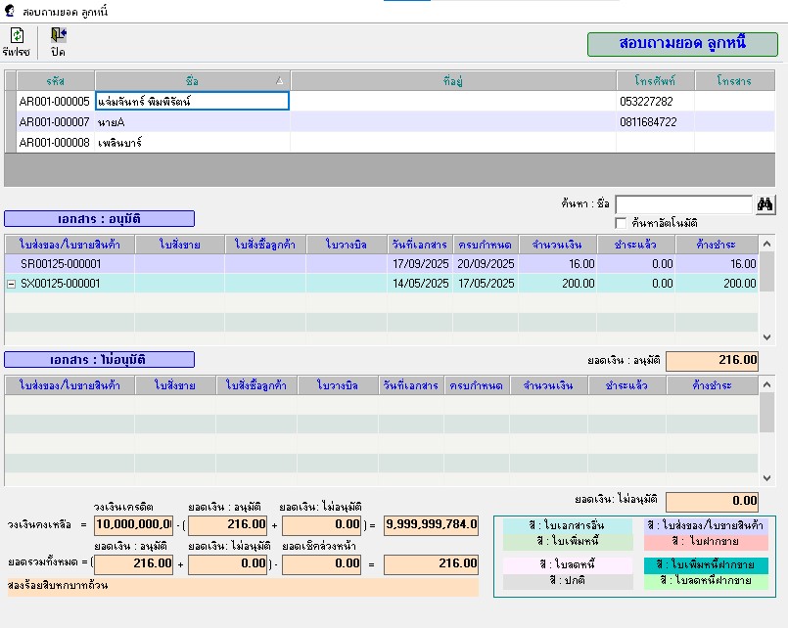Screen dimensions: 788x628
Task: Click the ค้นหา : ชื่อ search field
Action: (x=683, y=204)
